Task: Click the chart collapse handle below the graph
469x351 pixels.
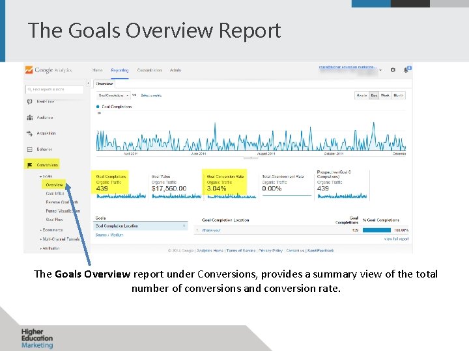Action: pyautogui.click(x=251, y=158)
